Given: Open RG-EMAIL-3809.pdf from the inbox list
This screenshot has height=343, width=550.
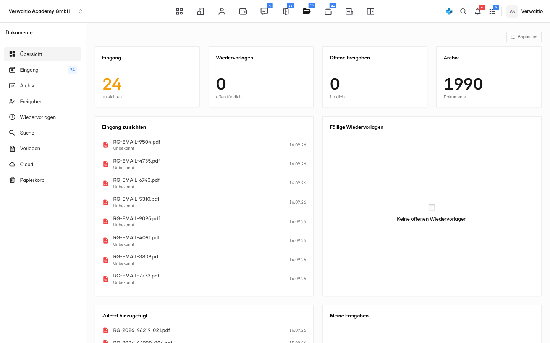Looking at the screenshot, I should (204, 260).
